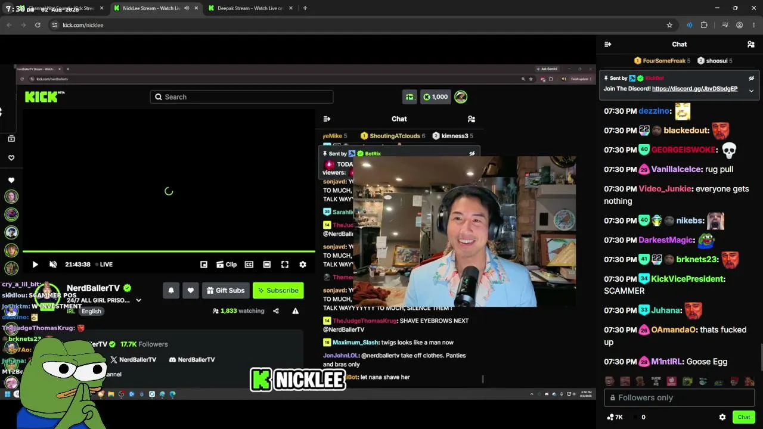Click the streamed Kick Search field

pyautogui.click(x=241, y=97)
